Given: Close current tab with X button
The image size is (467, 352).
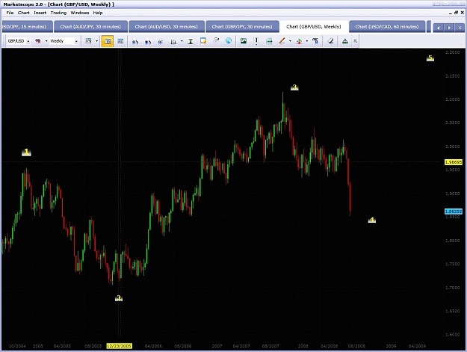Looking at the screenshot, I should point(460,28).
